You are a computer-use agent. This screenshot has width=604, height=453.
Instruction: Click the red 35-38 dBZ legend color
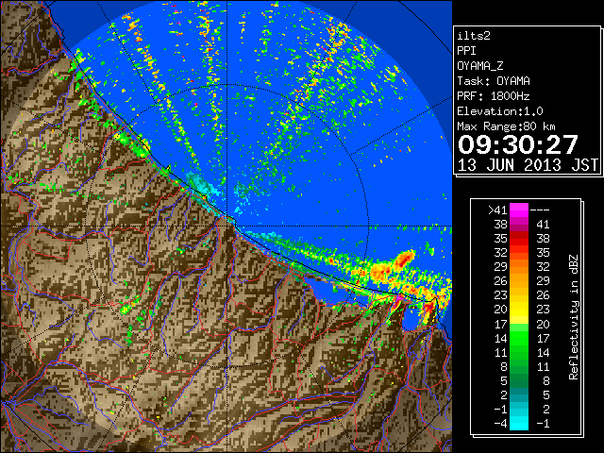(x=519, y=239)
